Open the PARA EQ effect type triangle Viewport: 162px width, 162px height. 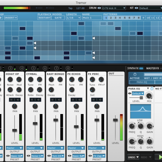(148, 88)
